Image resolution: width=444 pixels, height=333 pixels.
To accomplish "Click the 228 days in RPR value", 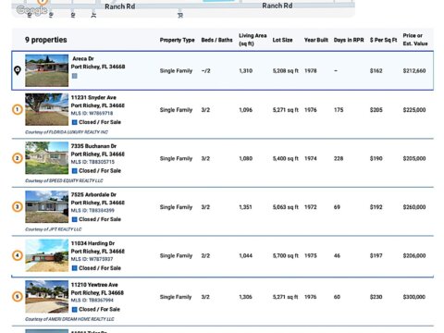I will (339, 158).
